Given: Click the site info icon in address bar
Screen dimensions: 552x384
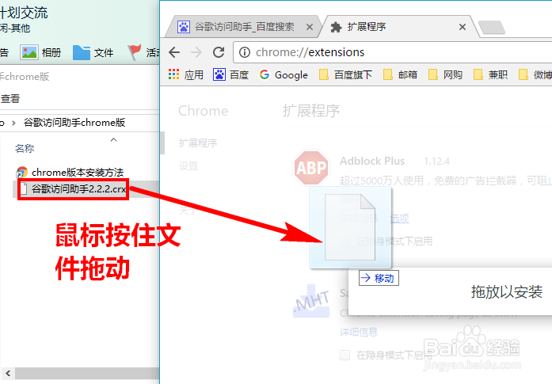Looking at the screenshot, I should pos(244,52).
